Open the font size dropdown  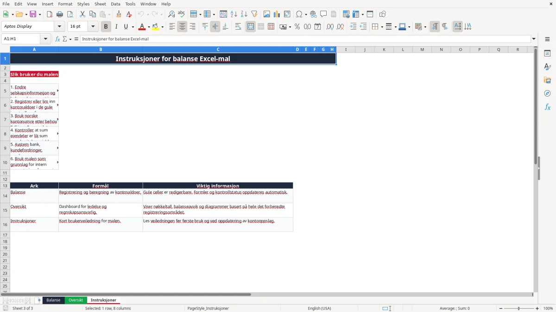coord(93,27)
